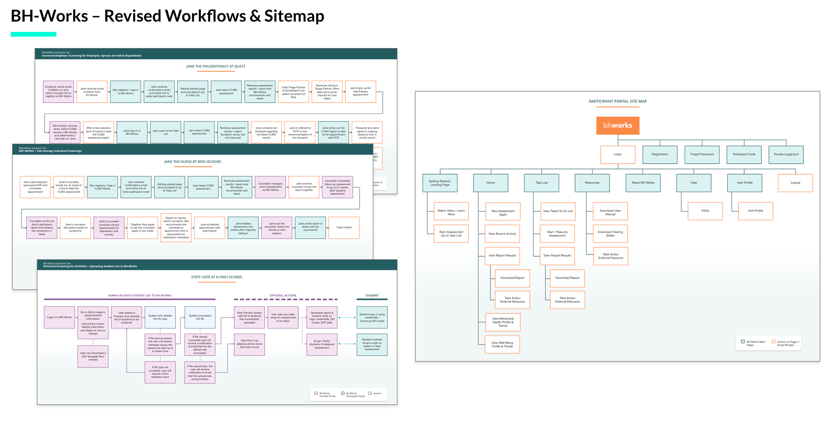Viewport: 838px width, 423px height.
Task: Click the System will validate the file type box
Action: (160, 317)
